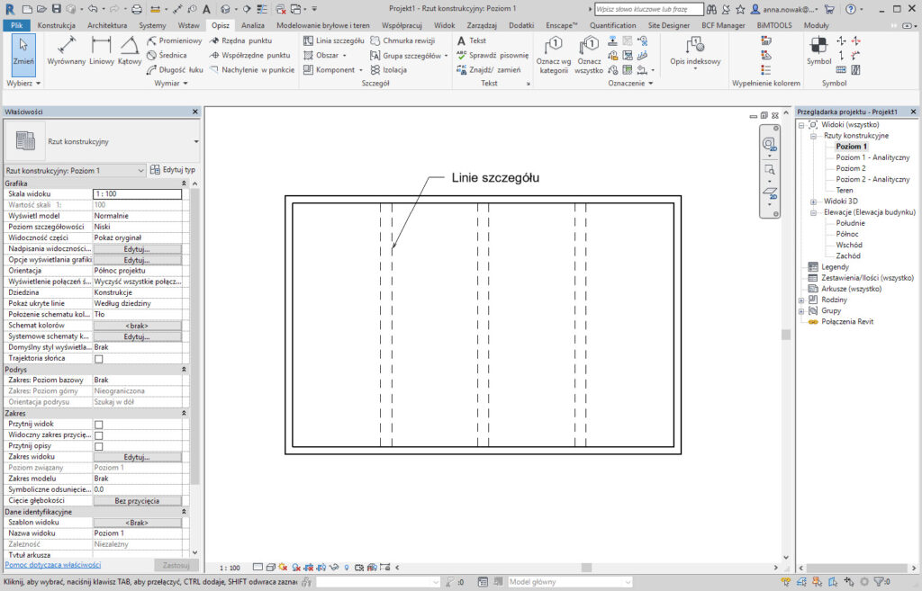
Task: Open the Rzut konstrukcyjny: Poziom 1 dropdown
Action: point(75,170)
